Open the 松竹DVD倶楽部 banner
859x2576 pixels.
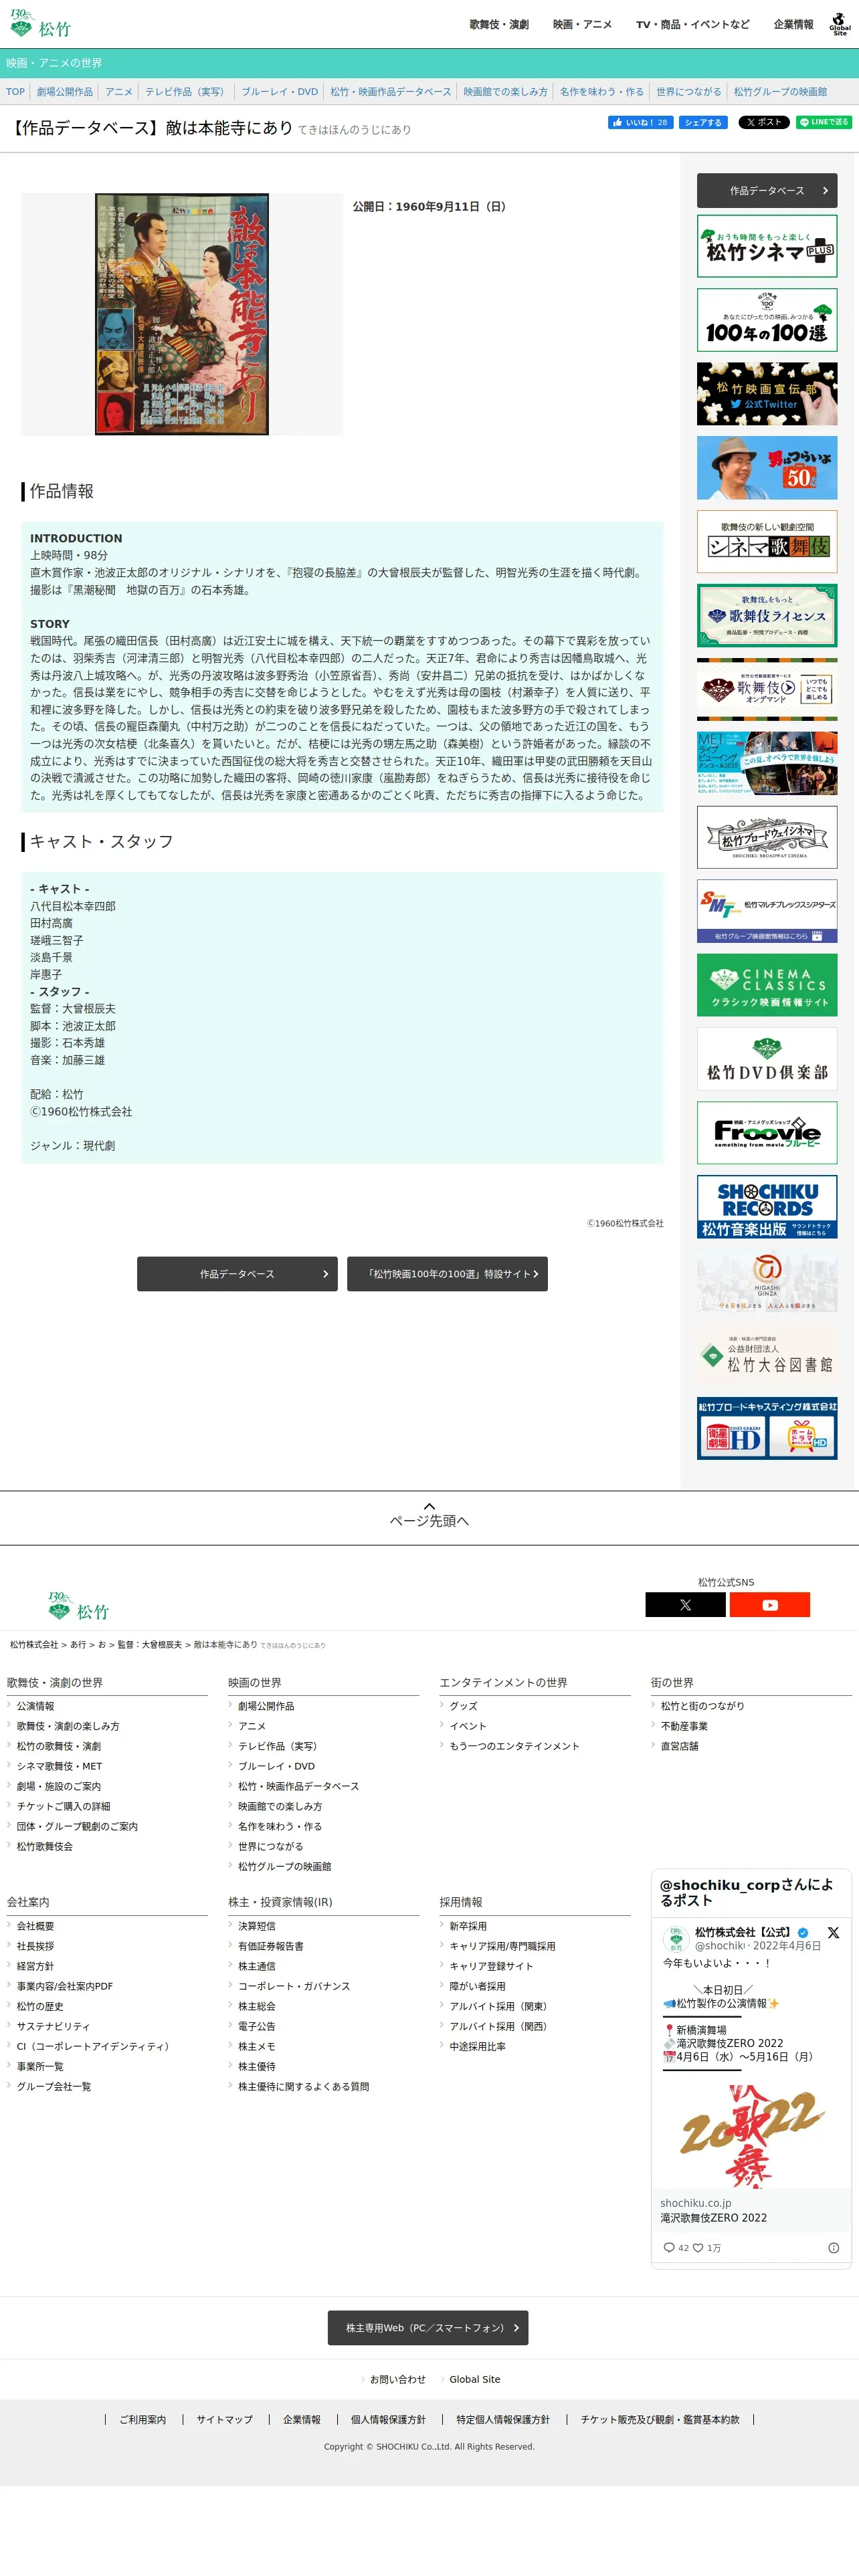pos(767,1059)
